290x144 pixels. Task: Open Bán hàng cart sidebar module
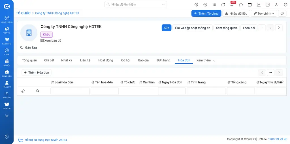pyautogui.click(x=7, y=41)
